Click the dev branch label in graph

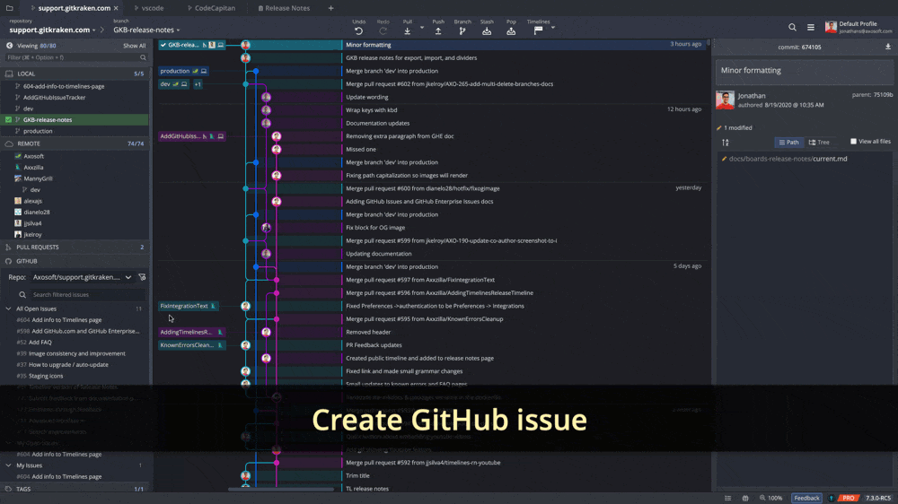click(173, 84)
